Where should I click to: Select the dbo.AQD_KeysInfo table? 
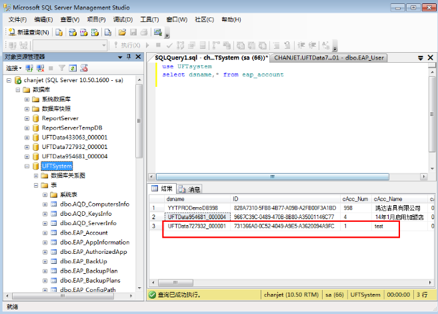86,214
